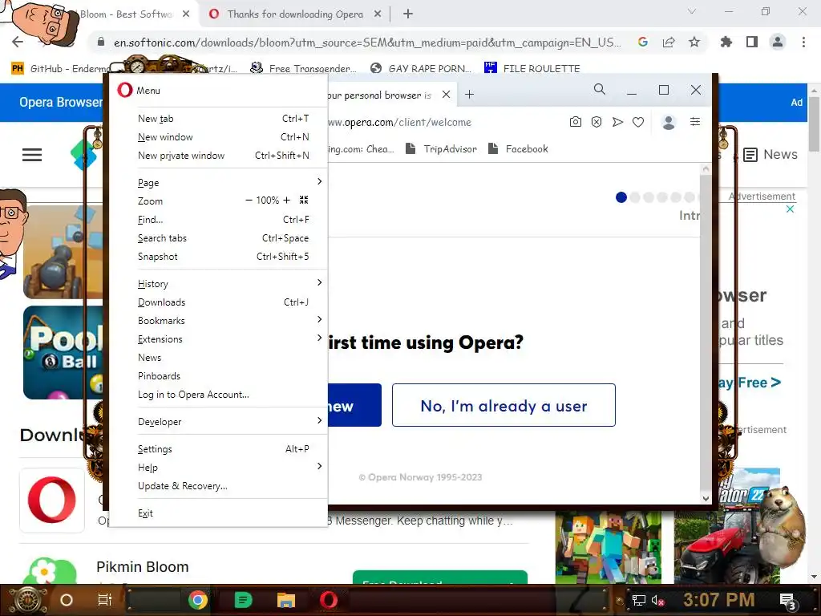Click the heart bookmark icon in Opera
This screenshot has height=616, width=821.
pyautogui.click(x=638, y=122)
